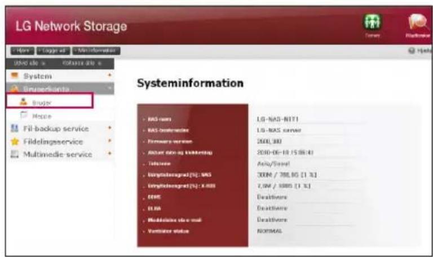The width and height of the screenshot is (433, 257).
Task: Click the date value starting with 2010-06
Action: [x=285, y=152]
